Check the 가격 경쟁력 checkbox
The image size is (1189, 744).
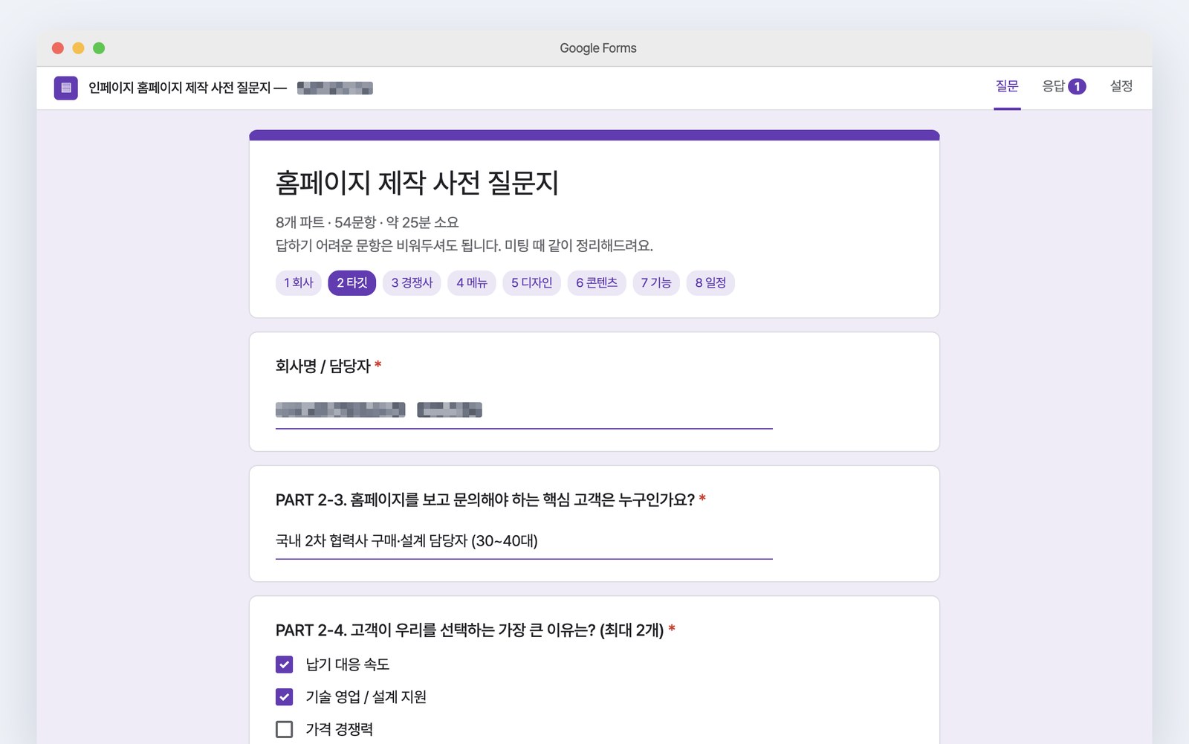(284, 729)
